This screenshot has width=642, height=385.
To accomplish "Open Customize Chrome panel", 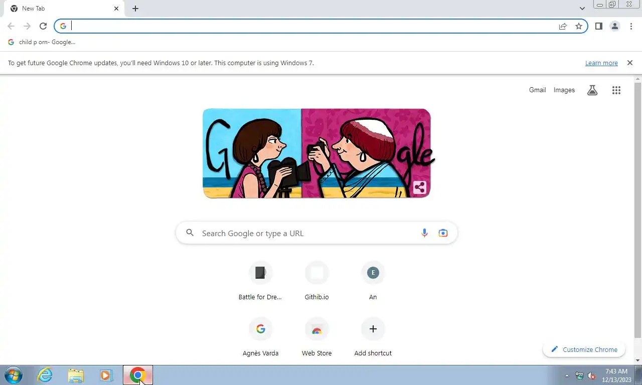I will click(x=584, y=349).
